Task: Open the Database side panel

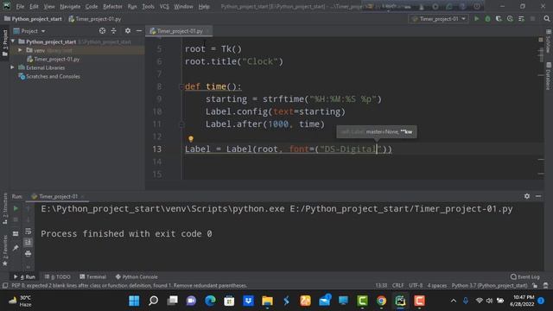Action: 549,76
